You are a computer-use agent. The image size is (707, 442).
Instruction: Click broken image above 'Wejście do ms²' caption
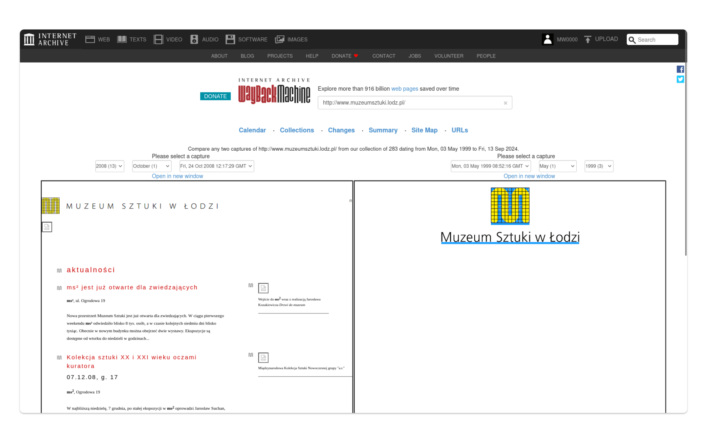point(263,288)
